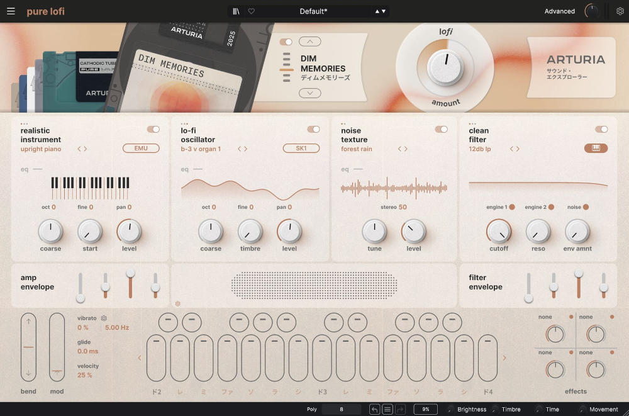Screen dimensions: 629x416
Task: Open the Advanced panel
Action: pyautogui.click(x=559, y=11)
